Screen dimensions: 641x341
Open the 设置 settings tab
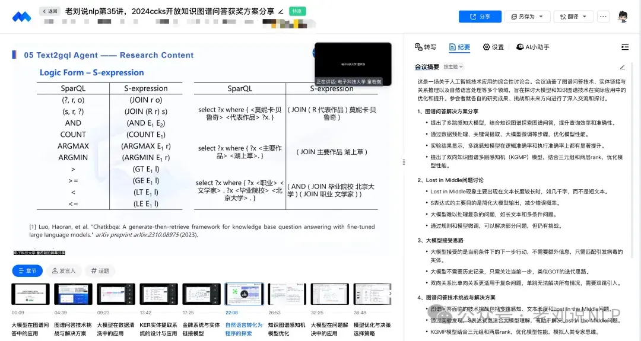(493, 47)
